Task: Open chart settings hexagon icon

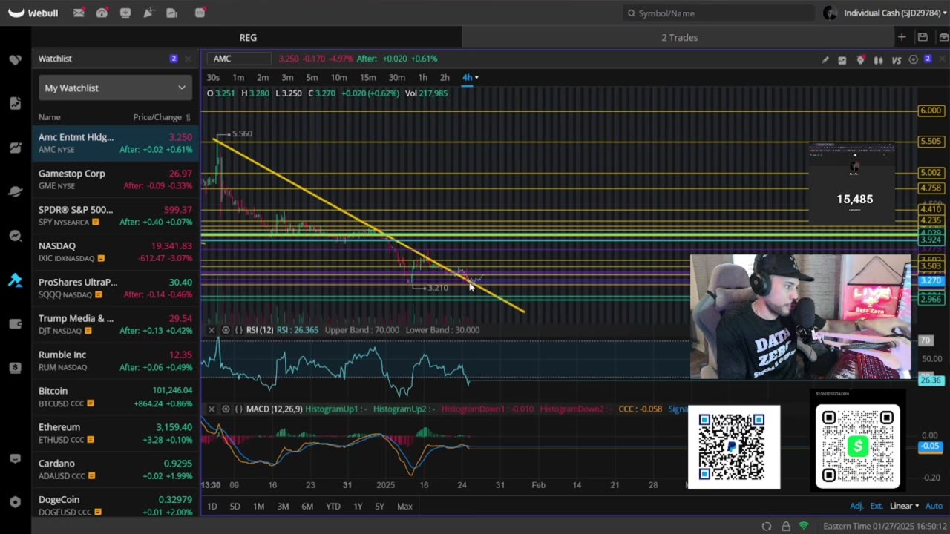Action: point(914,60)
